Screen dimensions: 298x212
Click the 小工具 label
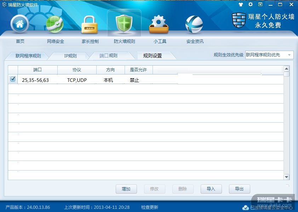coord(160,41)
